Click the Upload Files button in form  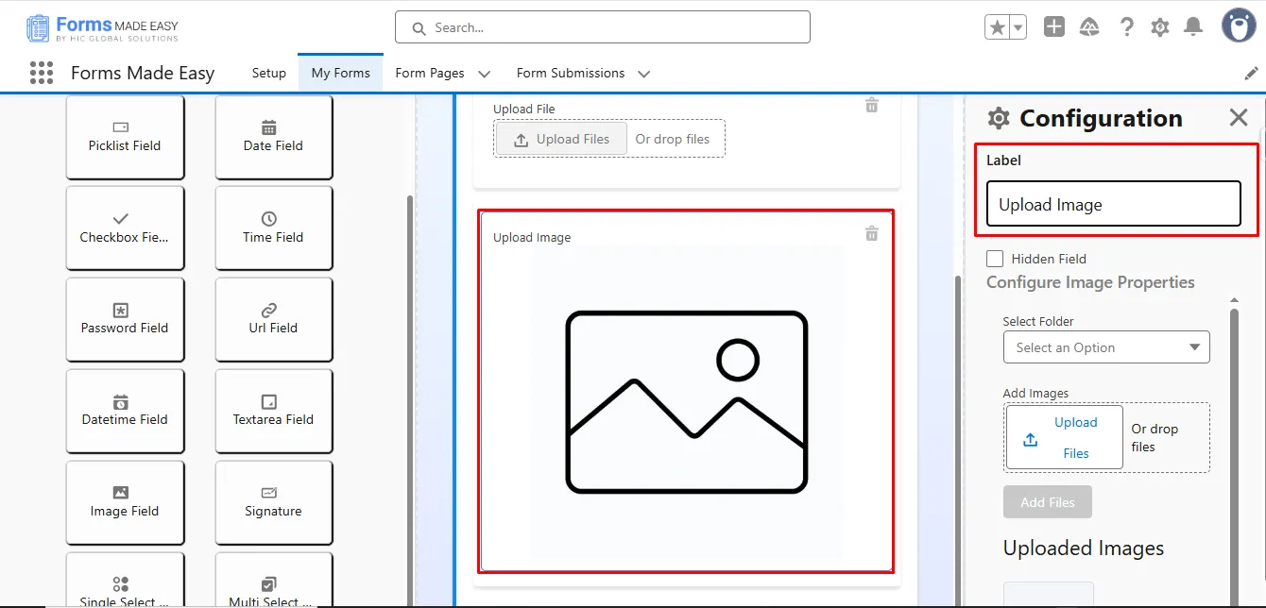(x=561, y=139)
